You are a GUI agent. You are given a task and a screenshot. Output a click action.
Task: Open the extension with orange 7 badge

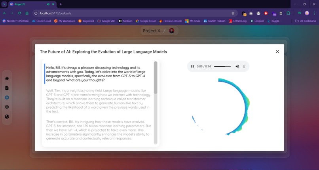(x=244, y=13)
